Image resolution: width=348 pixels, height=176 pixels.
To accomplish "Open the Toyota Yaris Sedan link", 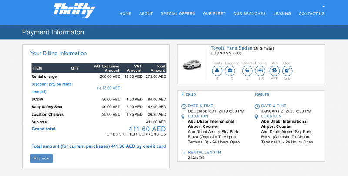I will 231,48.
